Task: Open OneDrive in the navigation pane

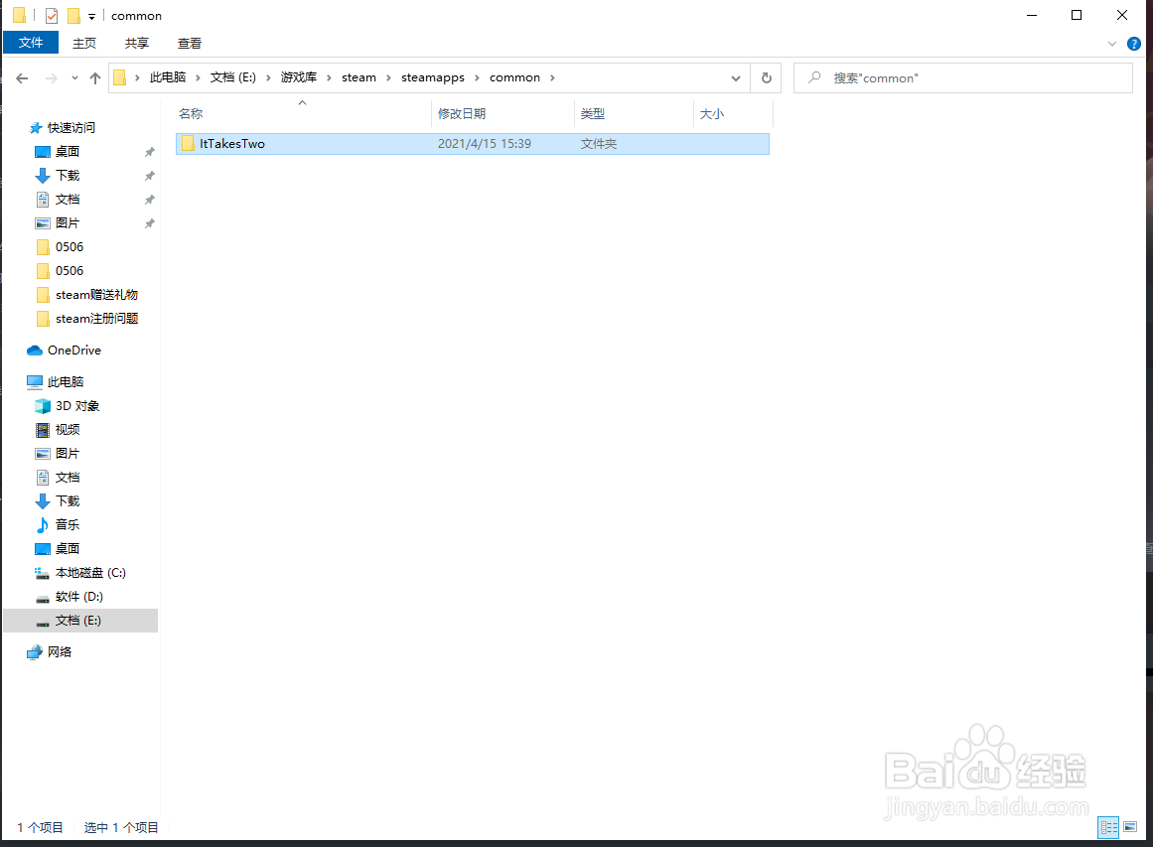Action: click(73, 350)
